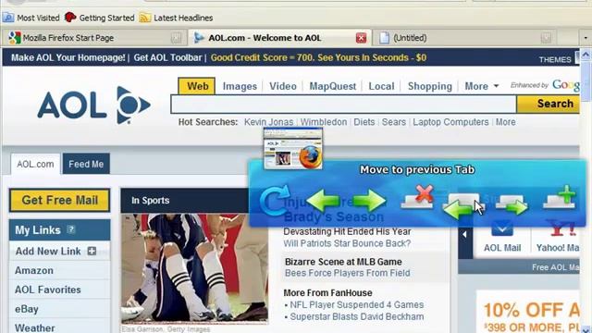Image resolution: width=592 pixels, height=333 pixels.
Task: Open the Getting Started bookmark
Action: coord(100,18)
